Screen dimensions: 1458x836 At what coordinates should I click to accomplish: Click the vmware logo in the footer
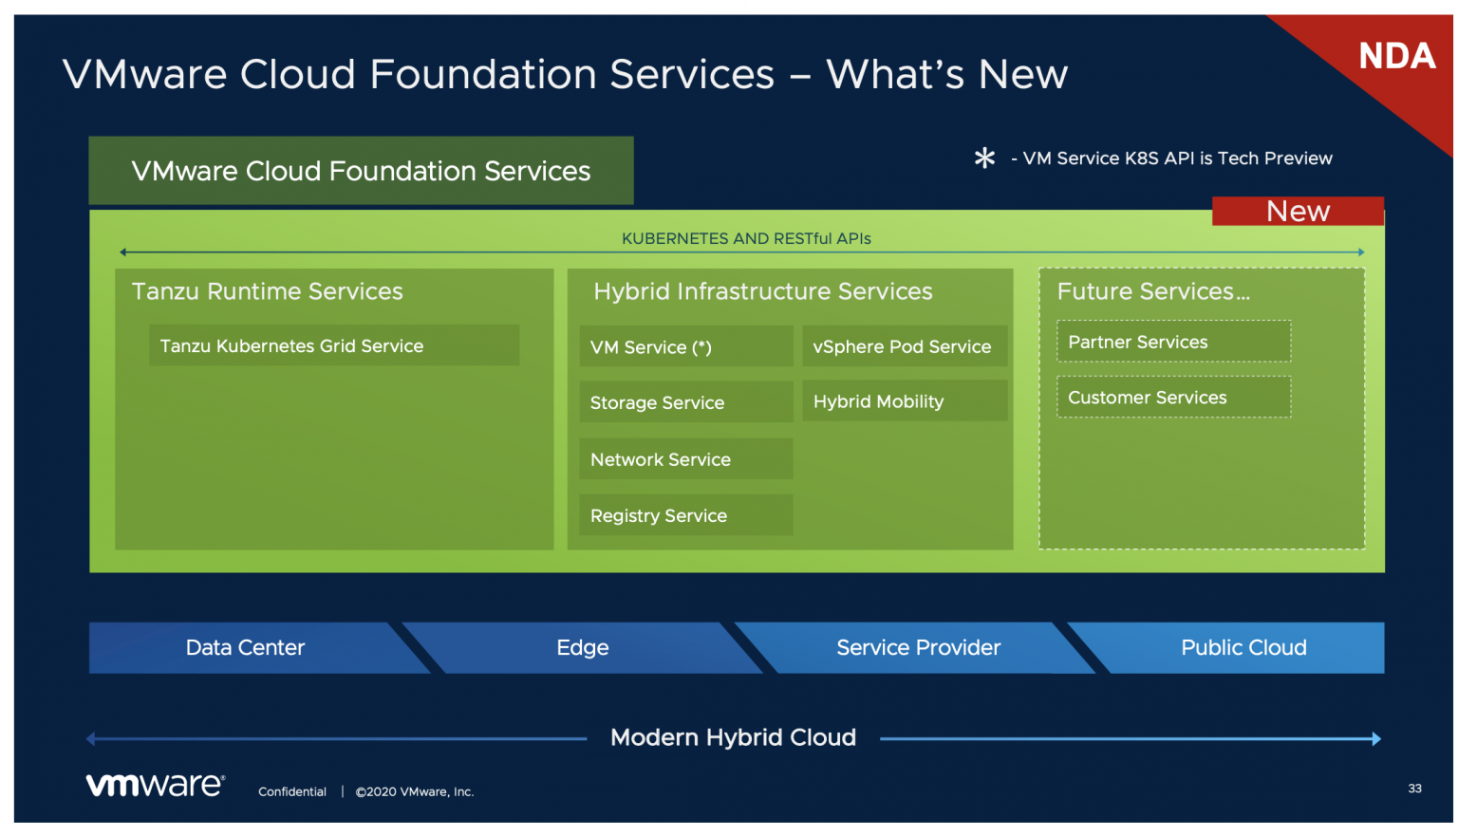(x=156, y=785)
